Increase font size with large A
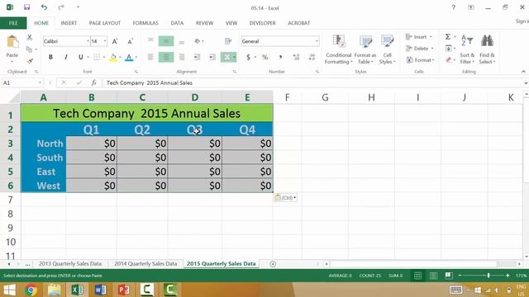 click(115, 41)
